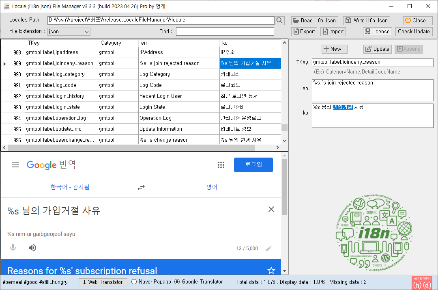Select highlighted cell '%s 님의 가입거절 사유'

(250, 63)
